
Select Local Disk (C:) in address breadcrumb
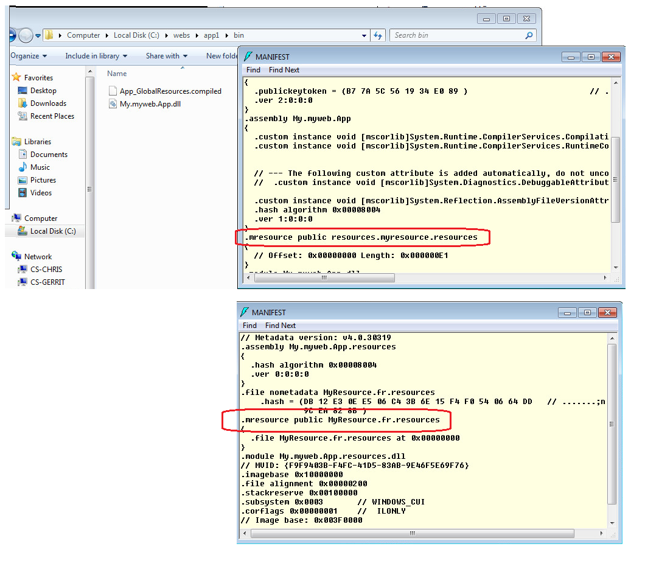136,35
